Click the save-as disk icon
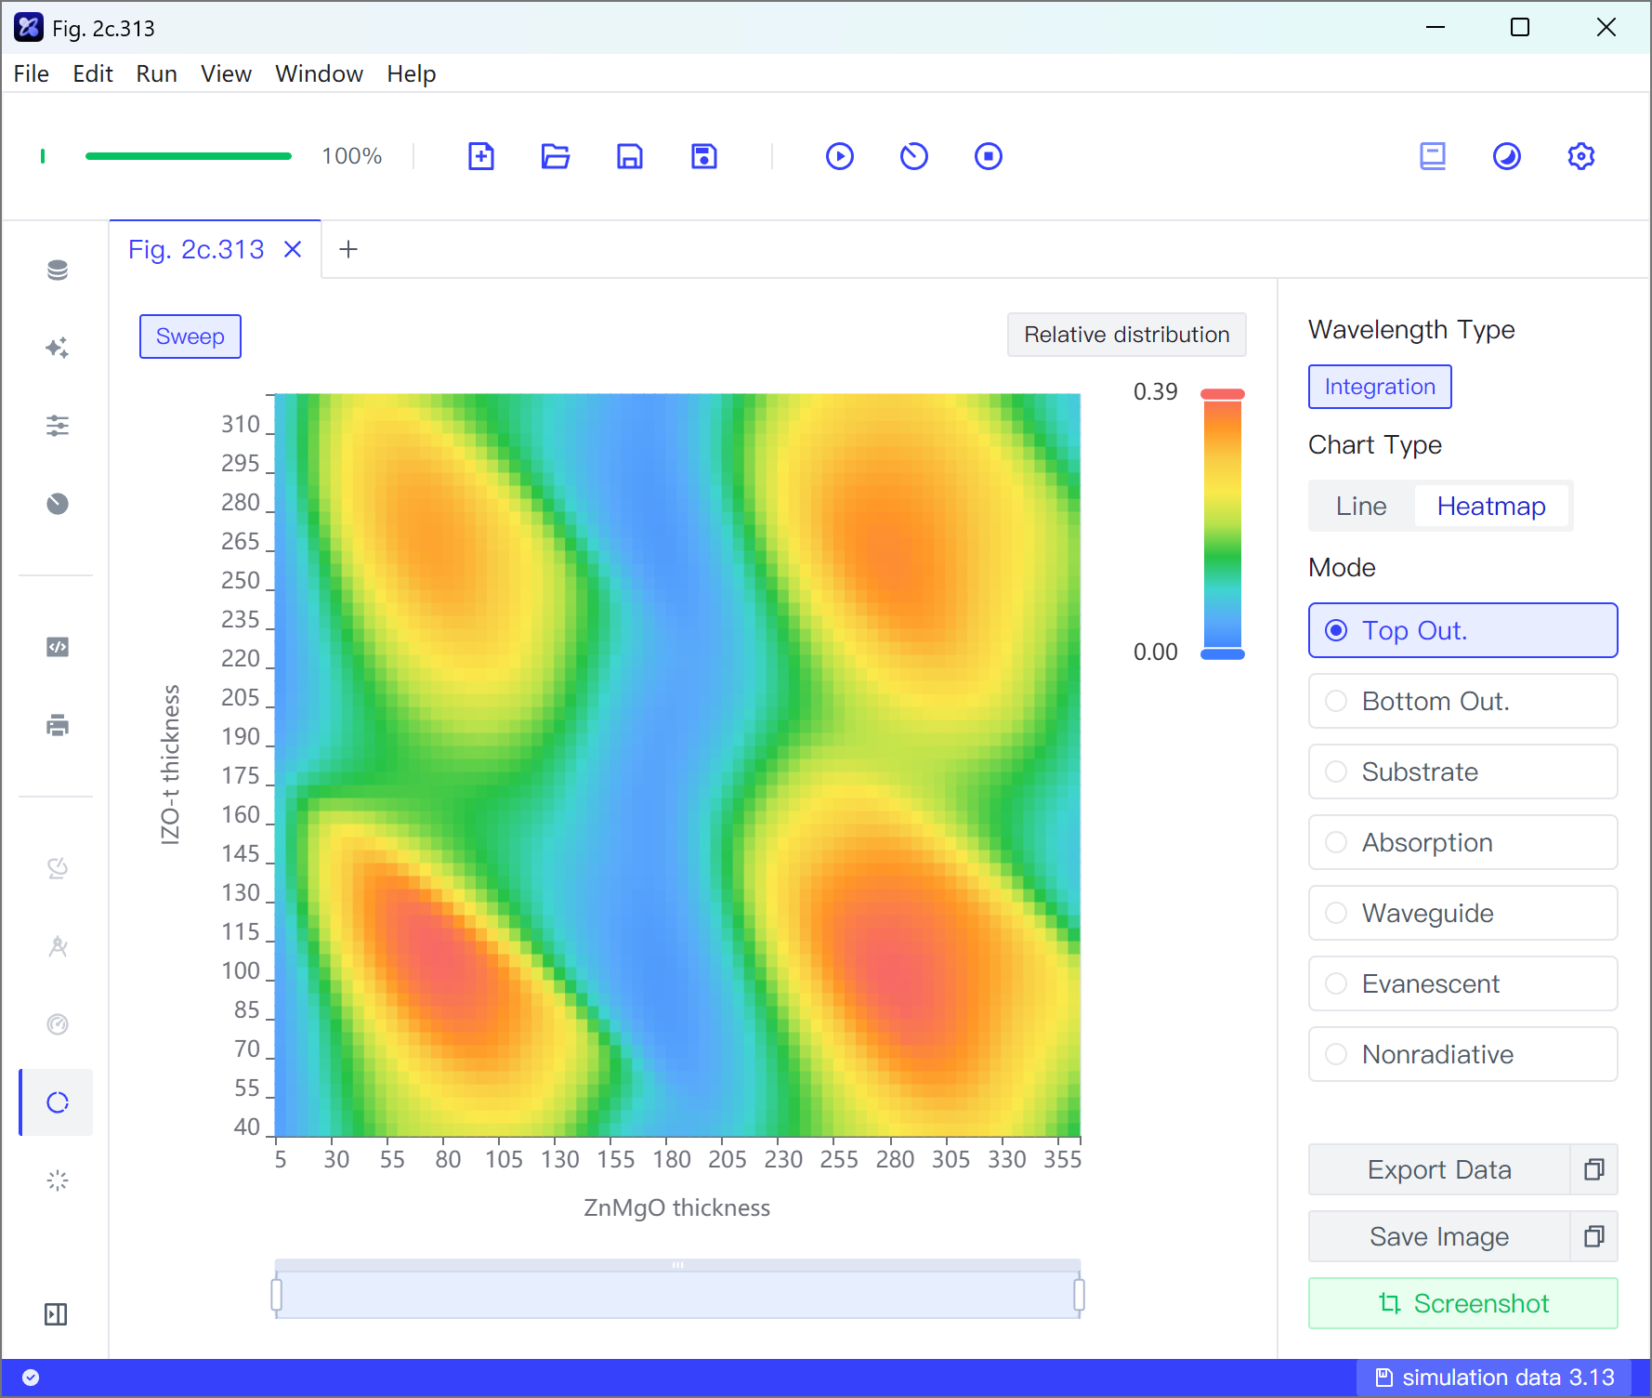1652x1398 pixels. (704, 156)
